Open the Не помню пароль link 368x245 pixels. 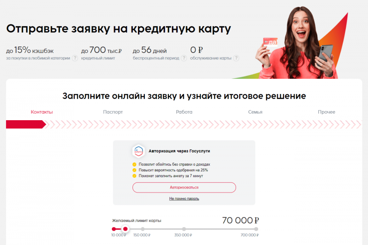coord(184,199)
